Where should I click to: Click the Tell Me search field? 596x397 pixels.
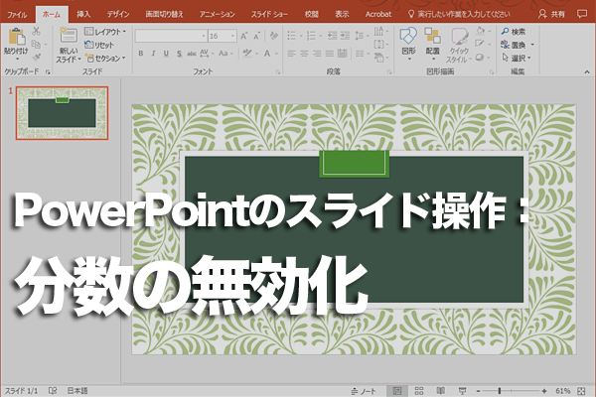tap(459, 15)
